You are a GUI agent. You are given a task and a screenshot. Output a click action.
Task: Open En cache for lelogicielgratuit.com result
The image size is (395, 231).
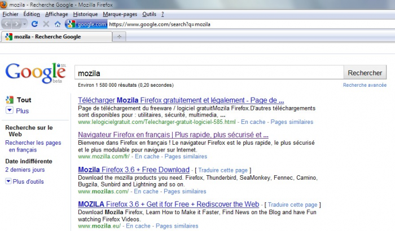click(x=253, y=122)
